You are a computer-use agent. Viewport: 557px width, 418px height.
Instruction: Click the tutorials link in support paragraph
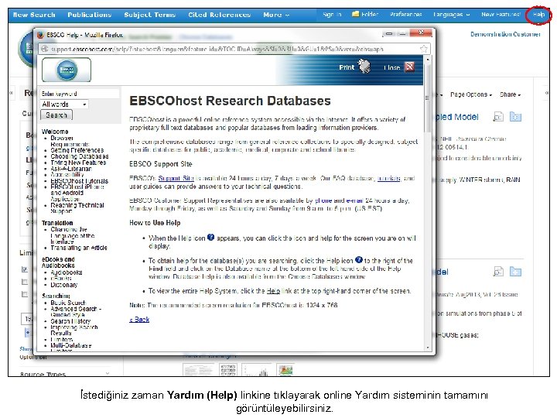[x=388, y=178]
